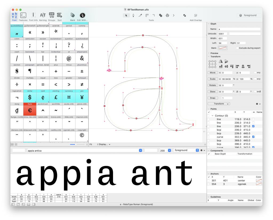
Task: Click the Rotate button
Action: [213, 85]
